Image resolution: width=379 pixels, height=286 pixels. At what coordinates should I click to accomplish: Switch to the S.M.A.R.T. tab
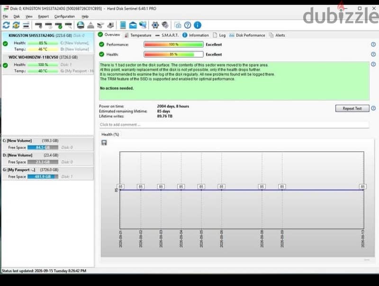click(167, 35)
